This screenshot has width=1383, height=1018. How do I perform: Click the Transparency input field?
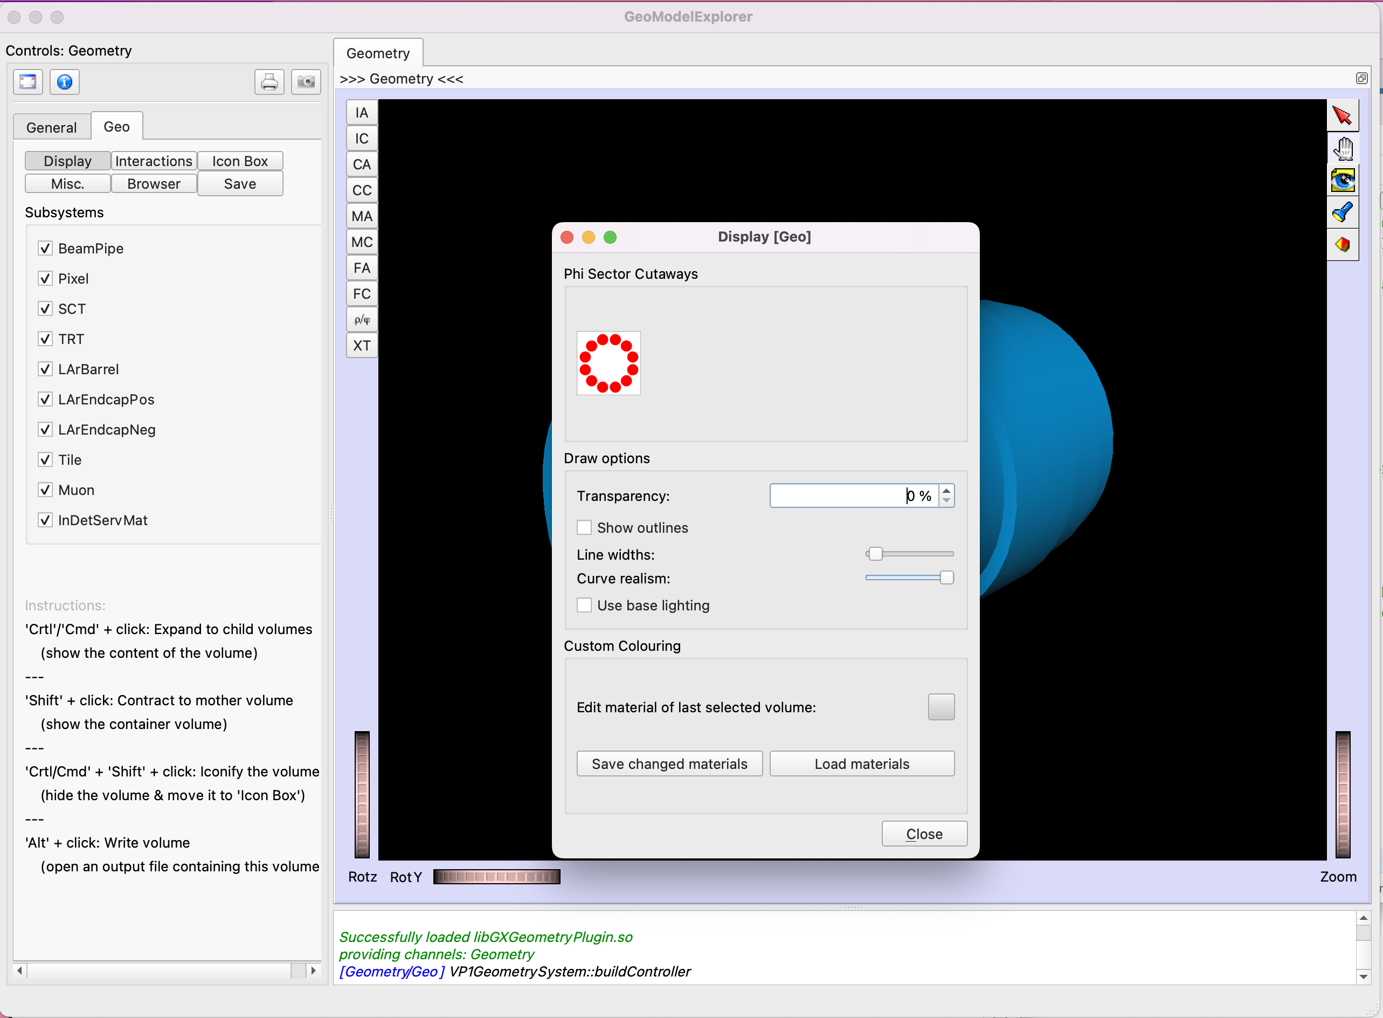click(854, 496)
